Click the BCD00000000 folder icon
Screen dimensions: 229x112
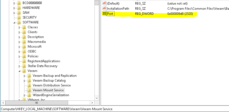pos(19,3)
